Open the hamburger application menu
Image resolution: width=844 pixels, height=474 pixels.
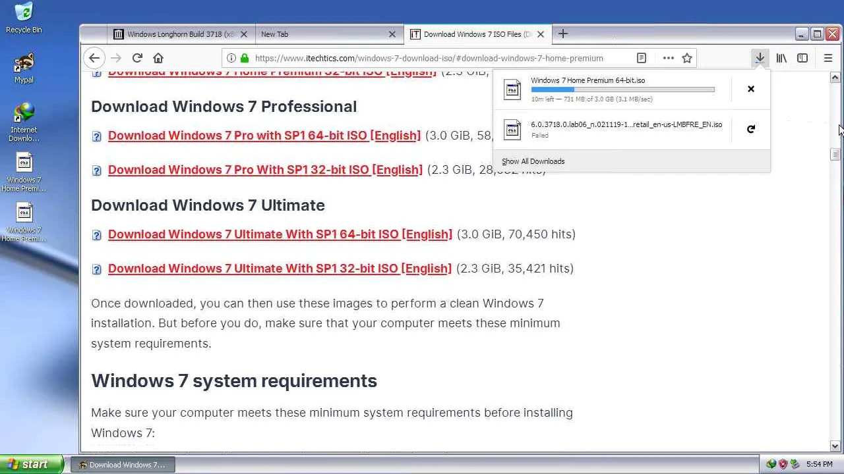coord(828,58)
